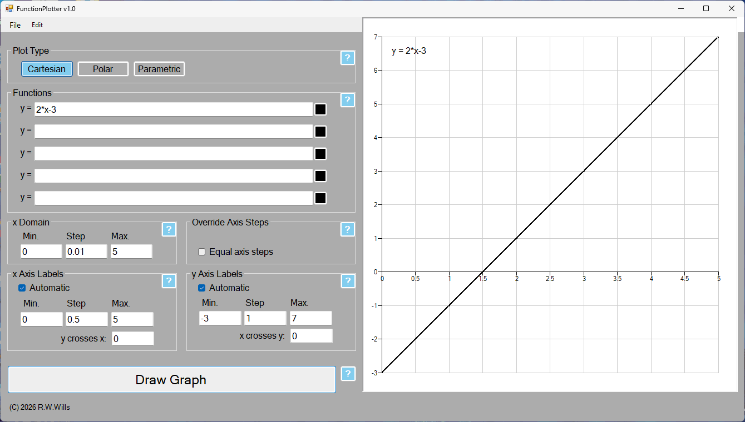
Task: Click the help icon in Plot Type section
Action: [x=347, y=58]
